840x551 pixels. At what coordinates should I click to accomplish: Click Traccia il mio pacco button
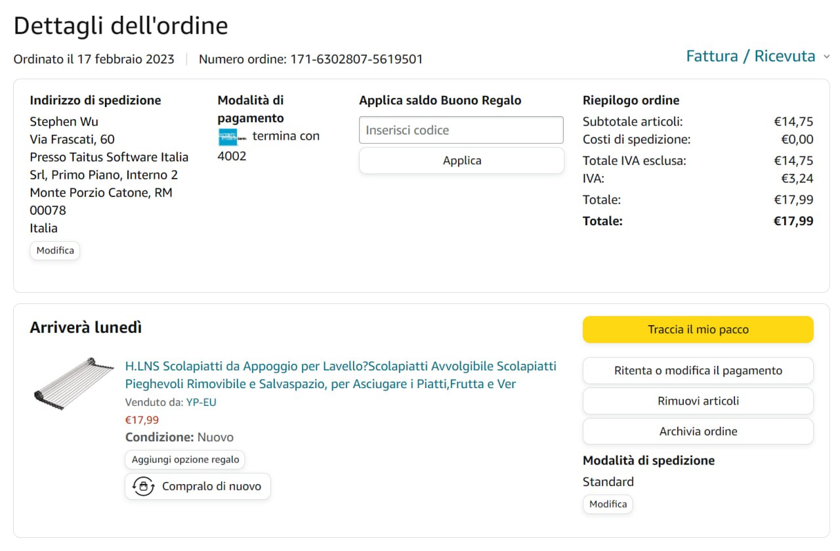point(698,330)
